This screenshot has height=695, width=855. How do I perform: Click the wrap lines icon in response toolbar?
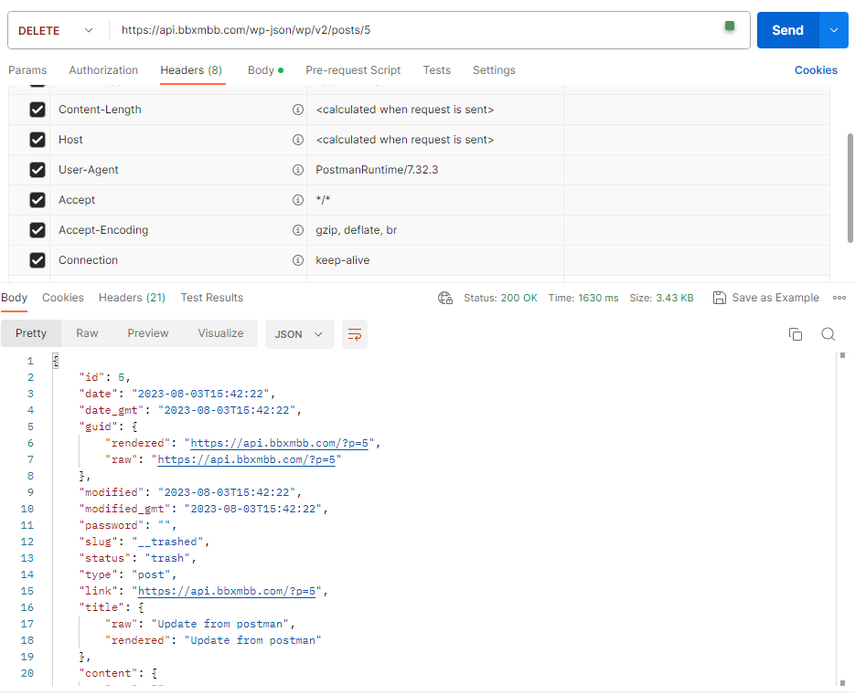pos(355,334)
